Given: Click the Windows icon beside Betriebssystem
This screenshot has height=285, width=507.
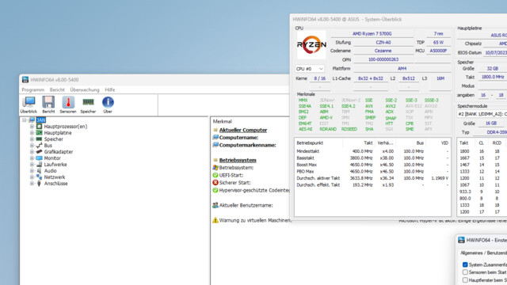Looking at the screenshot, I should [215, 168].
